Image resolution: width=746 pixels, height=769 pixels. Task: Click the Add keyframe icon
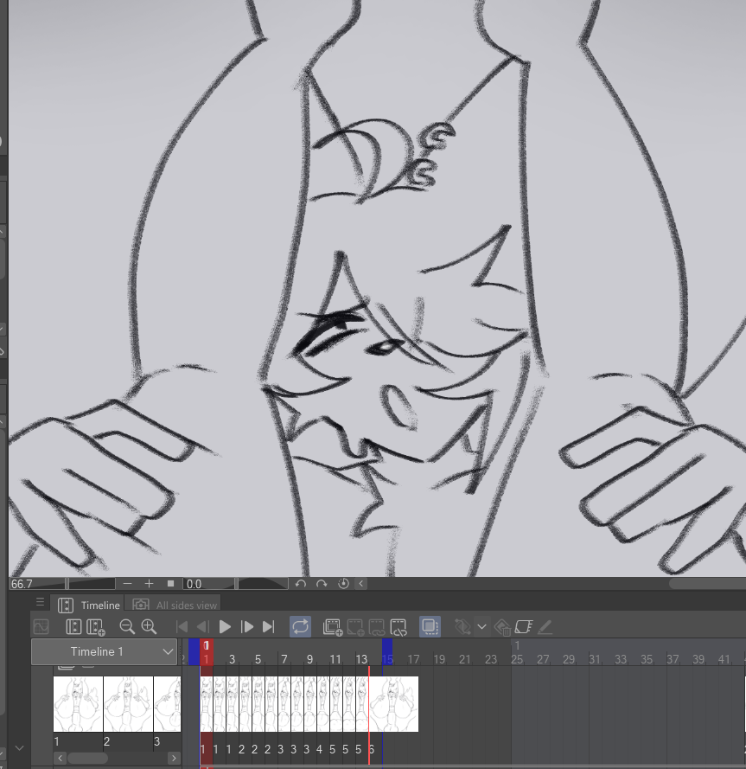[462, 627]
